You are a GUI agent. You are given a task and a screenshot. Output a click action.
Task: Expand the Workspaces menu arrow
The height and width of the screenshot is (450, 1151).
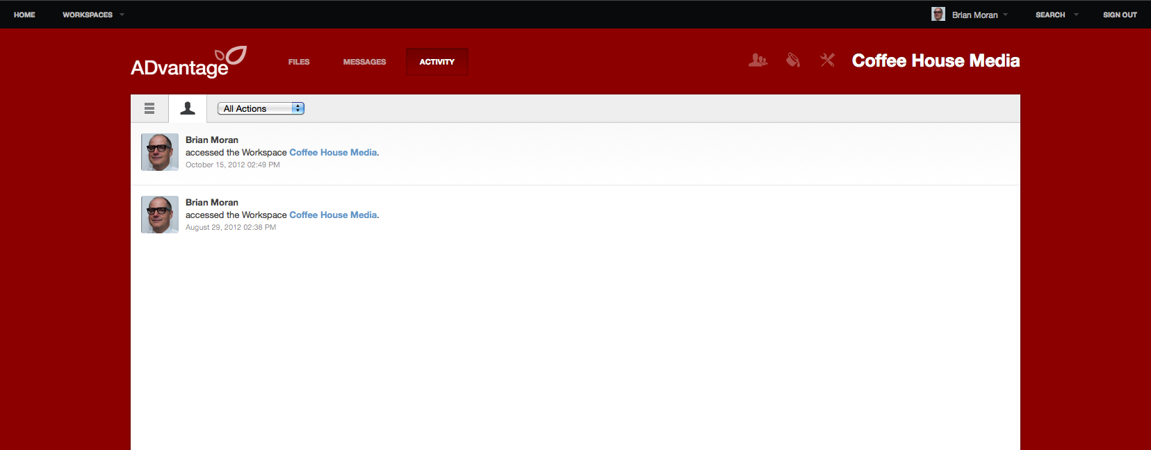click(122, 15)
